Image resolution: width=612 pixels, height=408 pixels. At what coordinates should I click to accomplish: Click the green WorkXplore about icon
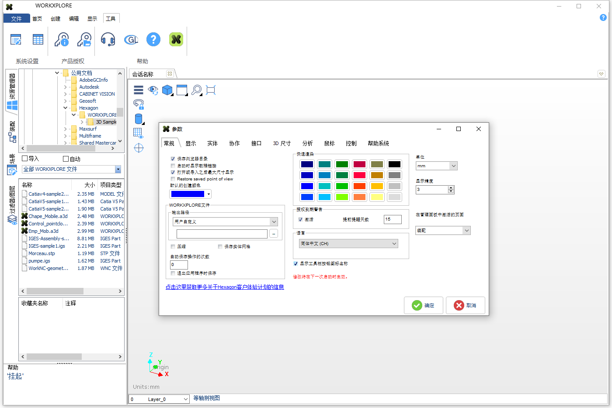pyautogui.click(x=176, y=40)
